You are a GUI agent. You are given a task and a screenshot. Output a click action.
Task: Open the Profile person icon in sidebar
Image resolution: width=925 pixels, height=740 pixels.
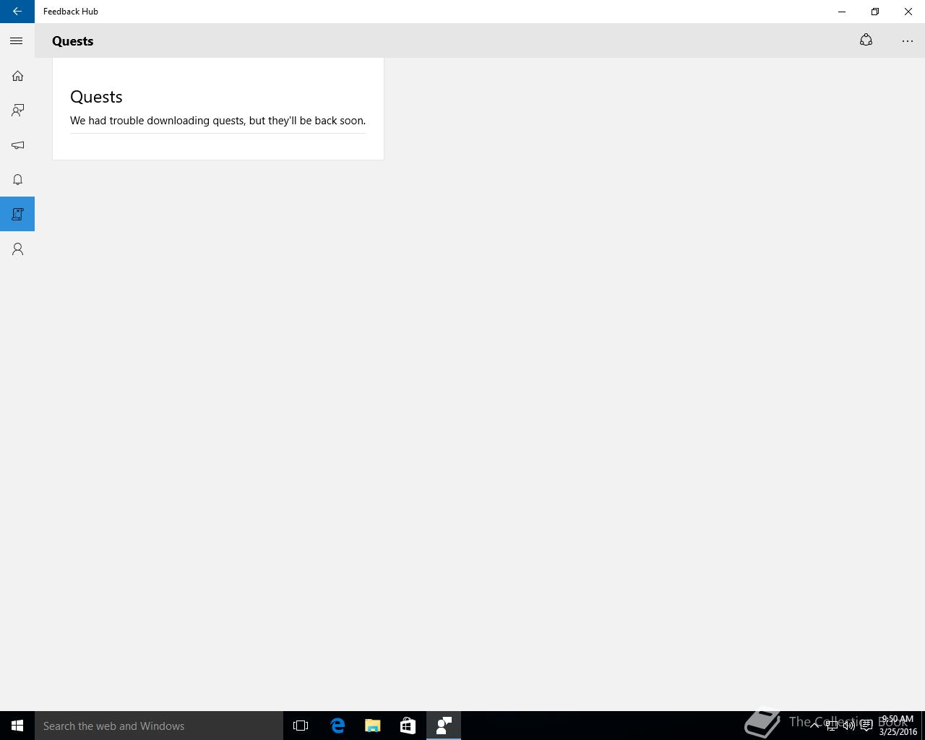tap(17, 249)
